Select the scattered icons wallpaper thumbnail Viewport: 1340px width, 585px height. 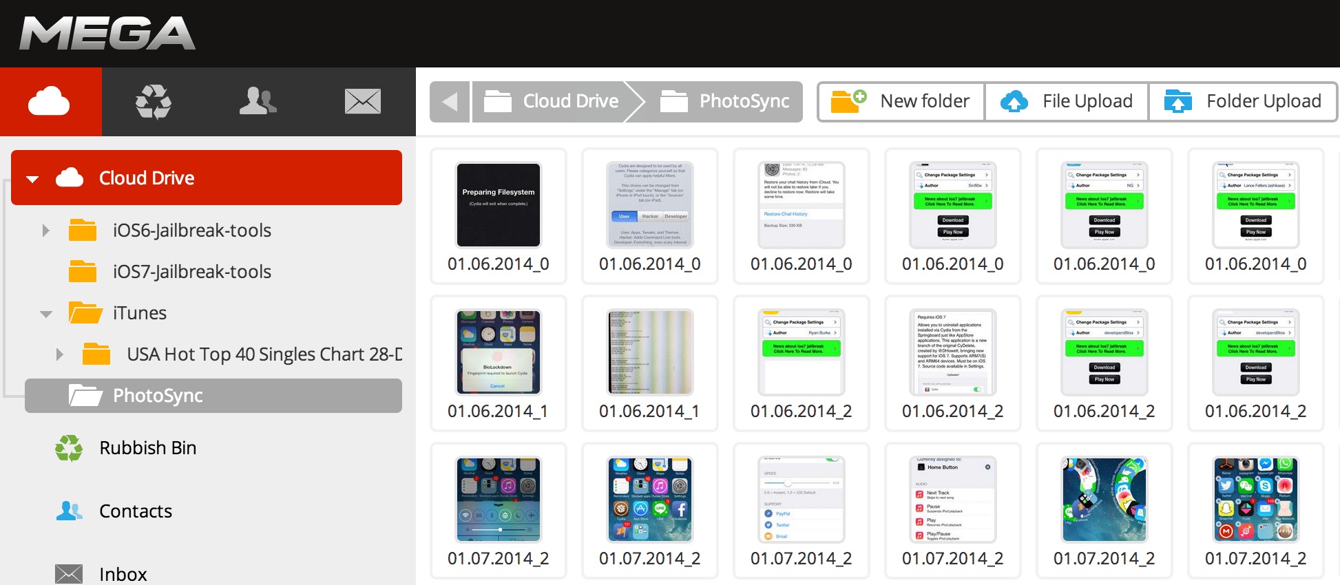[1105, 500]
